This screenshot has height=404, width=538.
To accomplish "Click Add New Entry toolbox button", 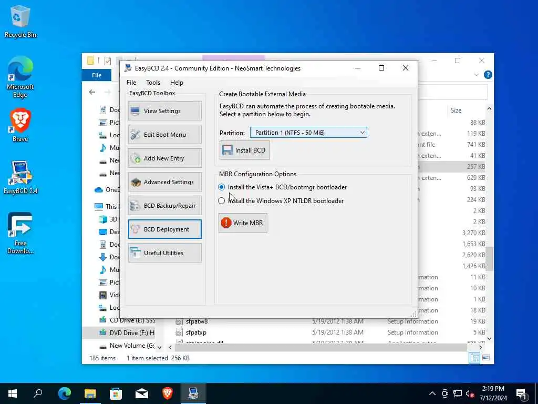I will pos(164,158).
